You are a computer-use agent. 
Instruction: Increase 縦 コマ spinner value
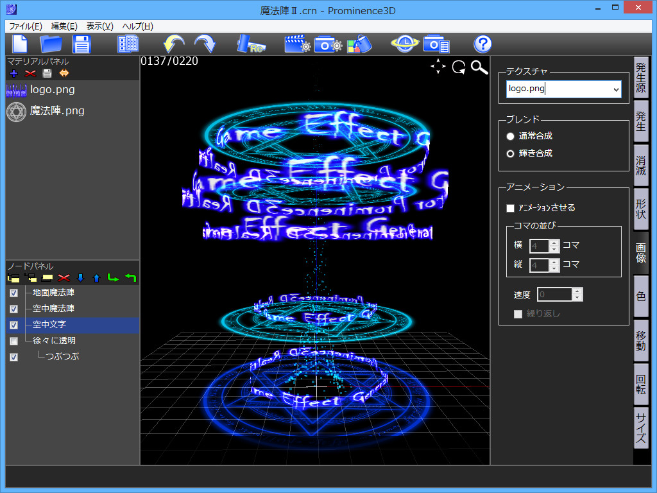point(554,262)
